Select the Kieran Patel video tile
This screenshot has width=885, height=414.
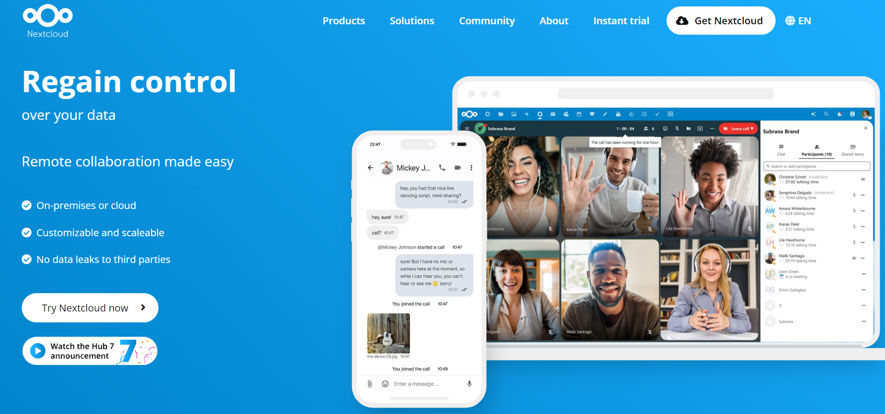(610, 186)
